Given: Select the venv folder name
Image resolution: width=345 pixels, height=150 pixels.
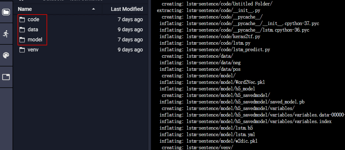Looking at the screenshot, I should tap(33, 50).
